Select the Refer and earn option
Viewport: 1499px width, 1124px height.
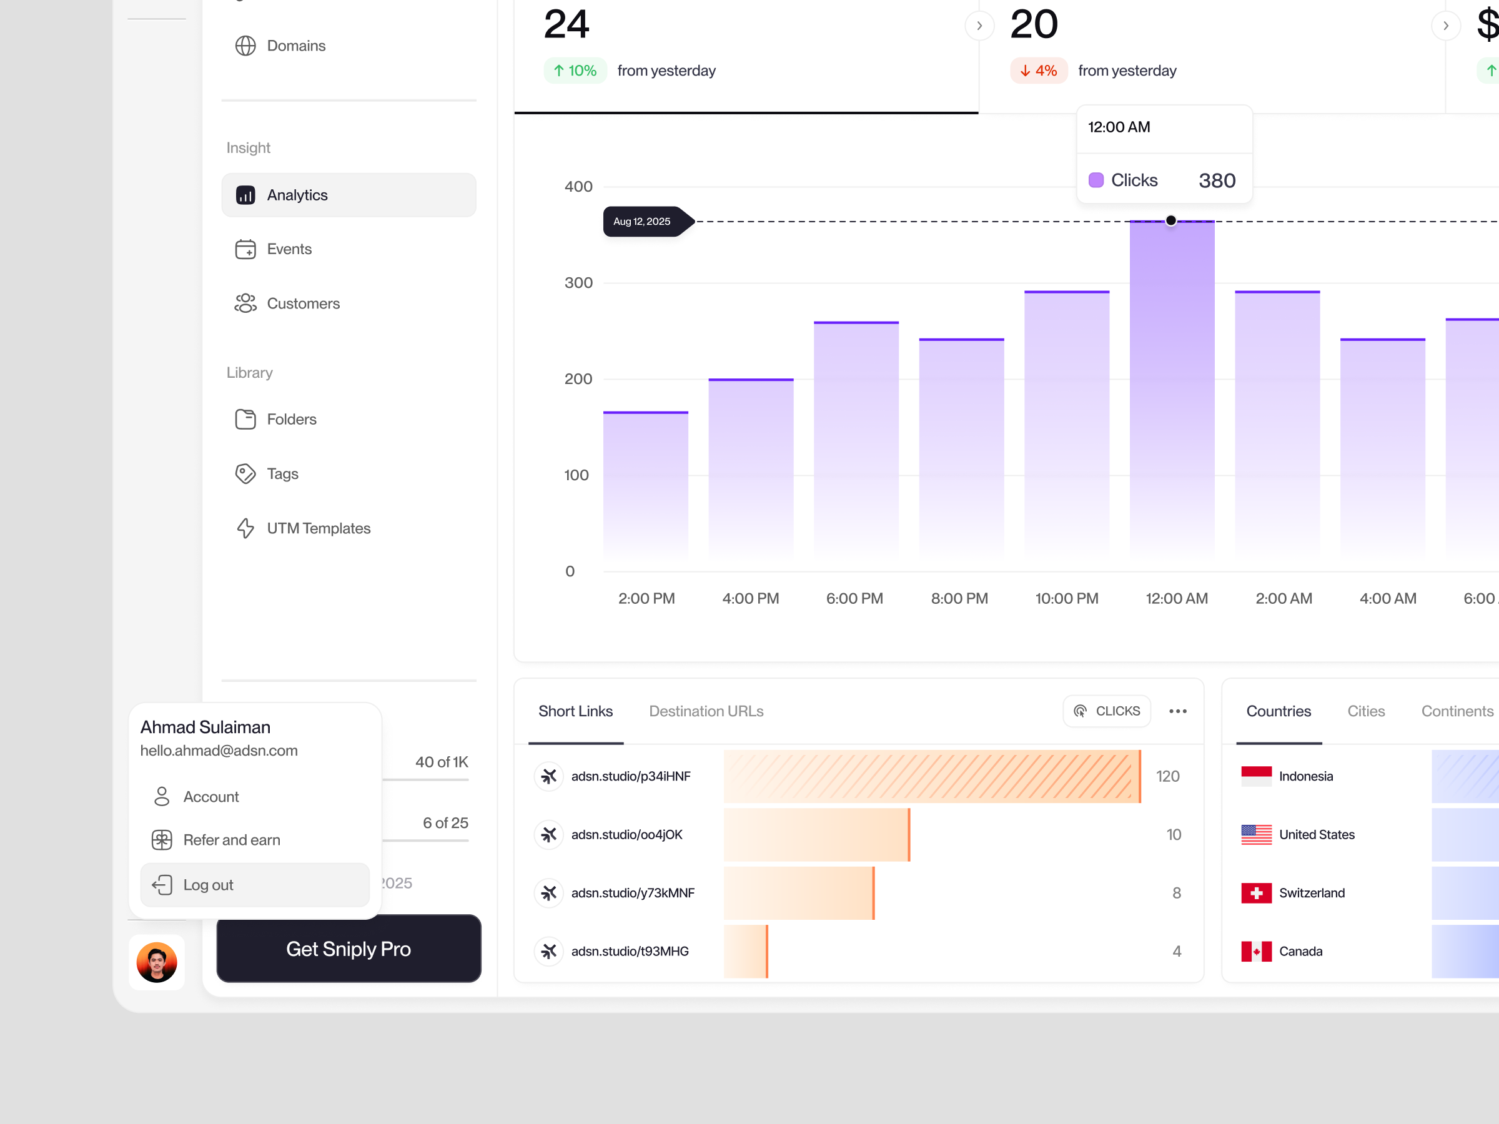(x=231, y=839)
